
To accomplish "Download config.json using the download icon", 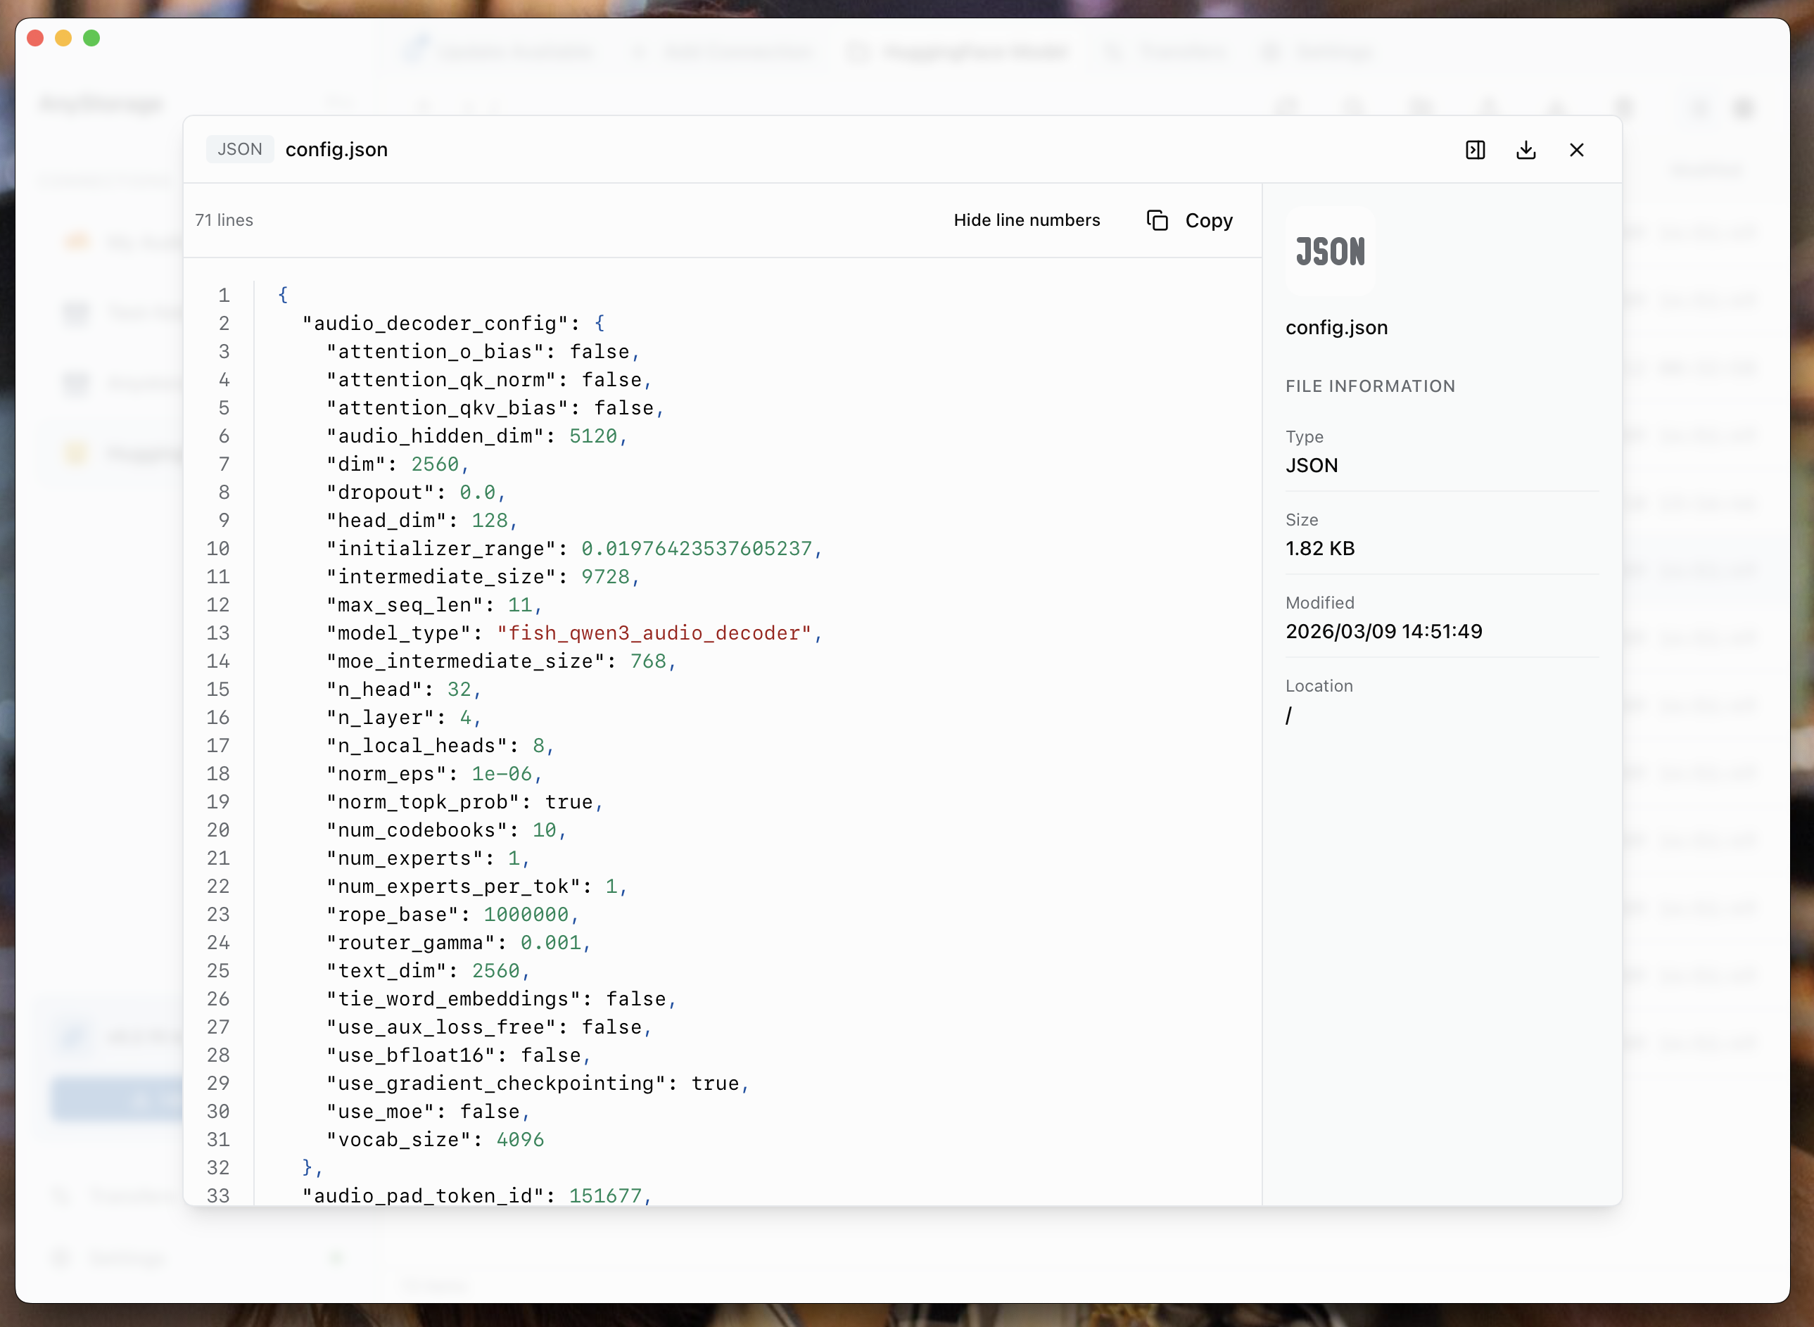I will pyautogui.click(x=1526, y=150).
